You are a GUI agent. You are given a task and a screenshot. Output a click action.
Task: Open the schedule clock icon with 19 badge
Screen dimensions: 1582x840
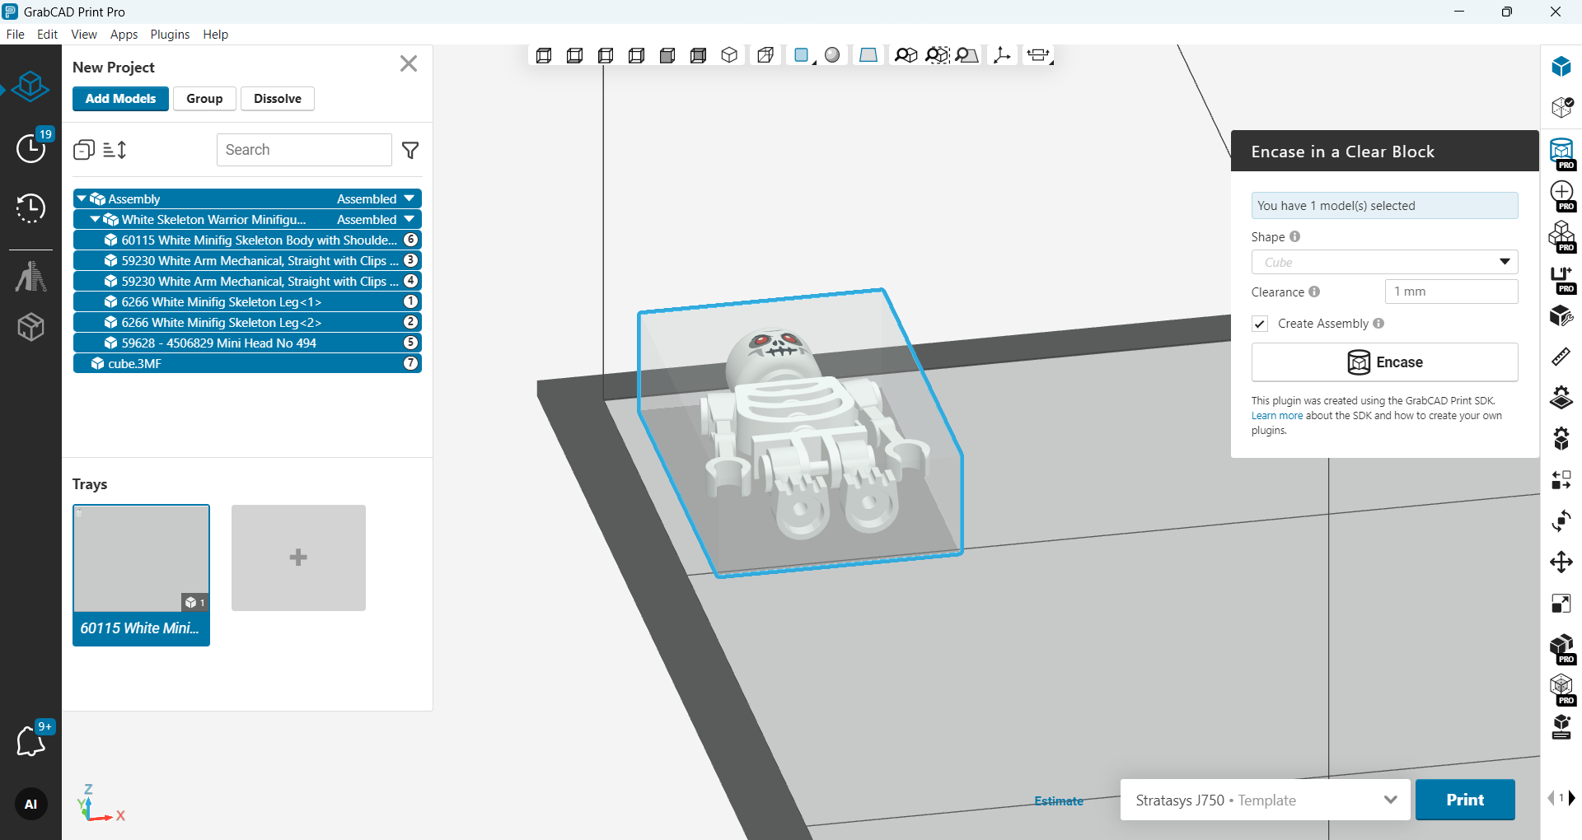pos(31,148)
